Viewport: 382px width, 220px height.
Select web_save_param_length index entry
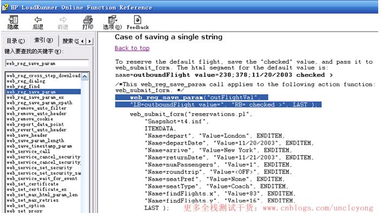[35, 141]
